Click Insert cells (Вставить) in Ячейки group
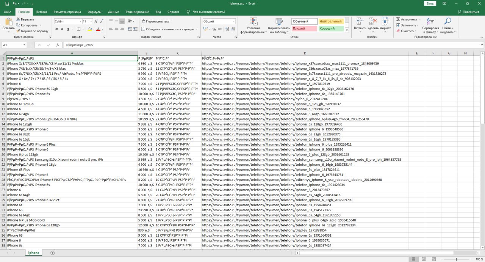Image resolution: width=485 pixels, height=262 pixels. (x=360, y=25)
